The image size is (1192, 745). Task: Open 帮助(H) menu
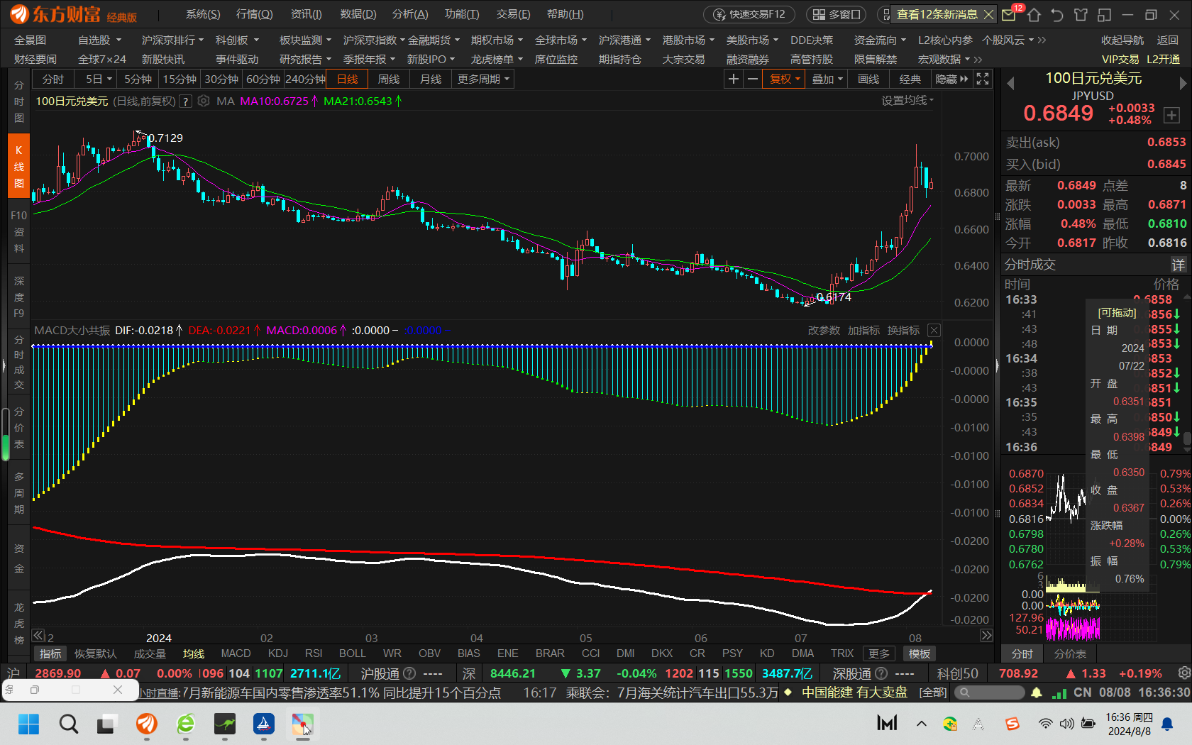pyautogui.click(x=565, y=14)
